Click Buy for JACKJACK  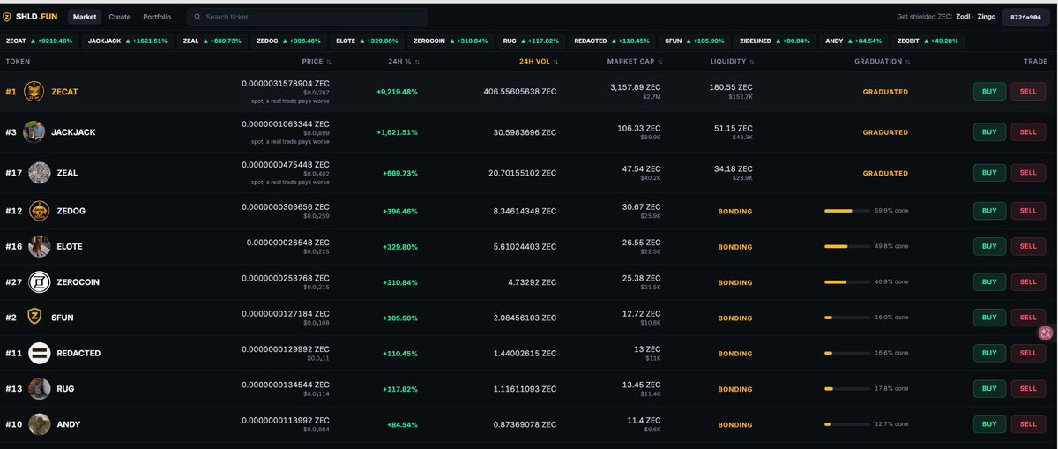(989, 132)
